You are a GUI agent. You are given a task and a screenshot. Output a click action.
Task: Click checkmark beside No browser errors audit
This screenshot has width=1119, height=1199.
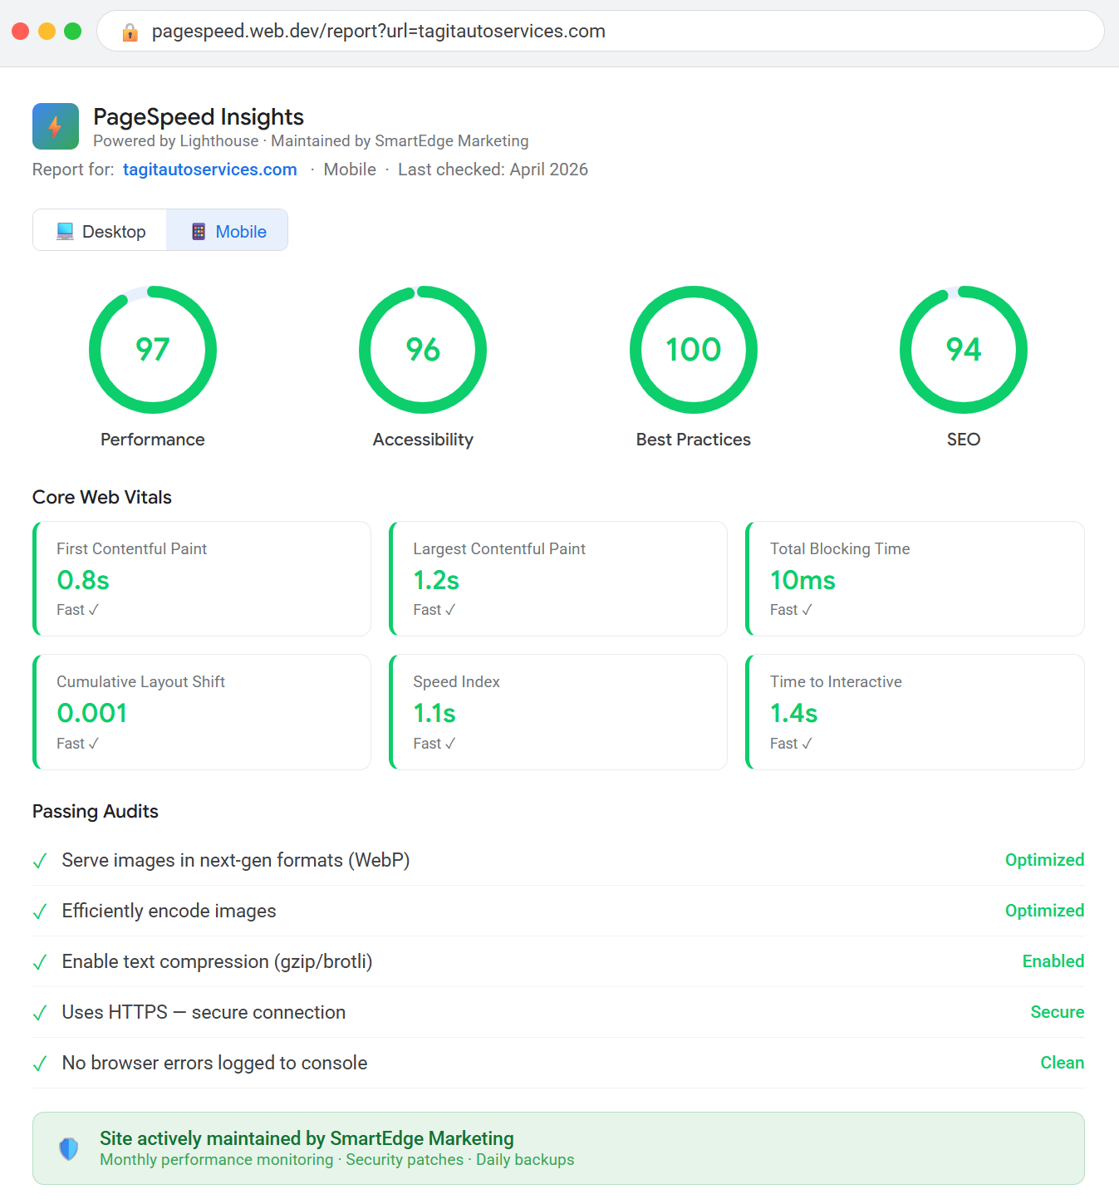click(39, 1064)
